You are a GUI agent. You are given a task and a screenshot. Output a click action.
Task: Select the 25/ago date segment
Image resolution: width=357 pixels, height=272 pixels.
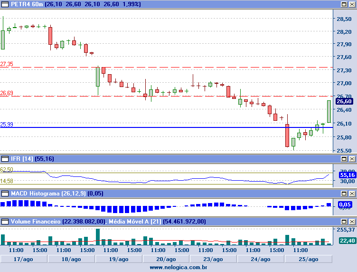(308, 259)
